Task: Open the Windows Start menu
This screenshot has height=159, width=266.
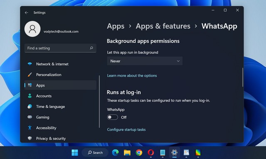Action: tap(75, 152)
